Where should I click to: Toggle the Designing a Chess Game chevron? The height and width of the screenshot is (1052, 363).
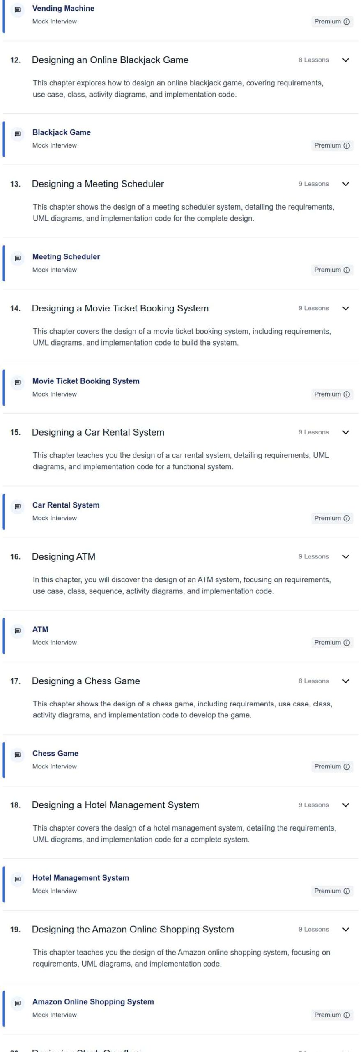[346, 681]
